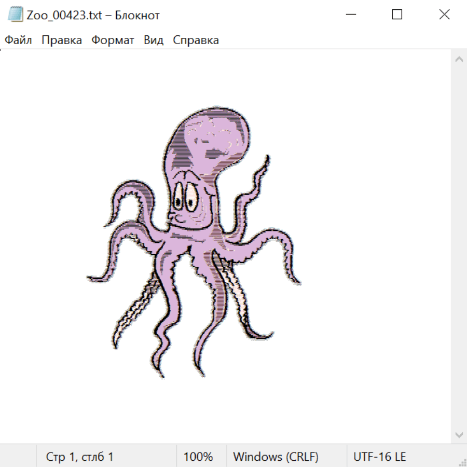Open the Файл menu
Screen dimensions: 467x467
(x=19, y=40)
